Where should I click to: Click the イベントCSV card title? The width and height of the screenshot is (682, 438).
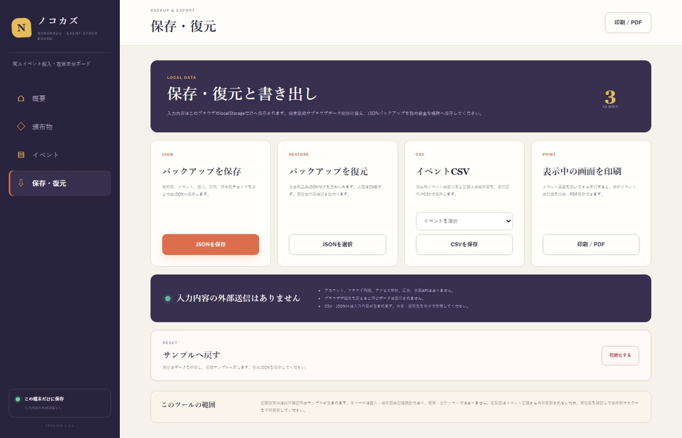pos(443,171)
